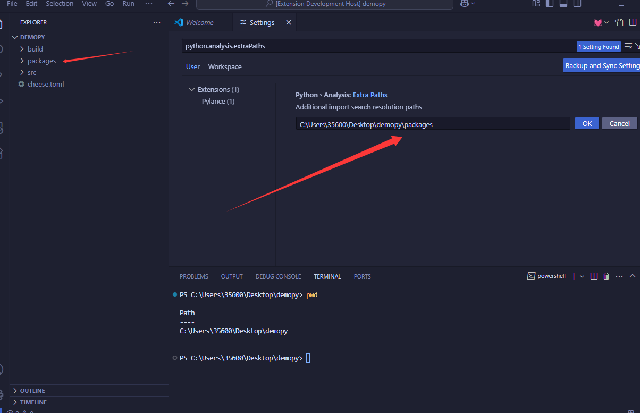This screenshot has width=640, height=413.
Task: Switch to the Welcome tab
Action: pyautogui.click(x=200, y=22)
